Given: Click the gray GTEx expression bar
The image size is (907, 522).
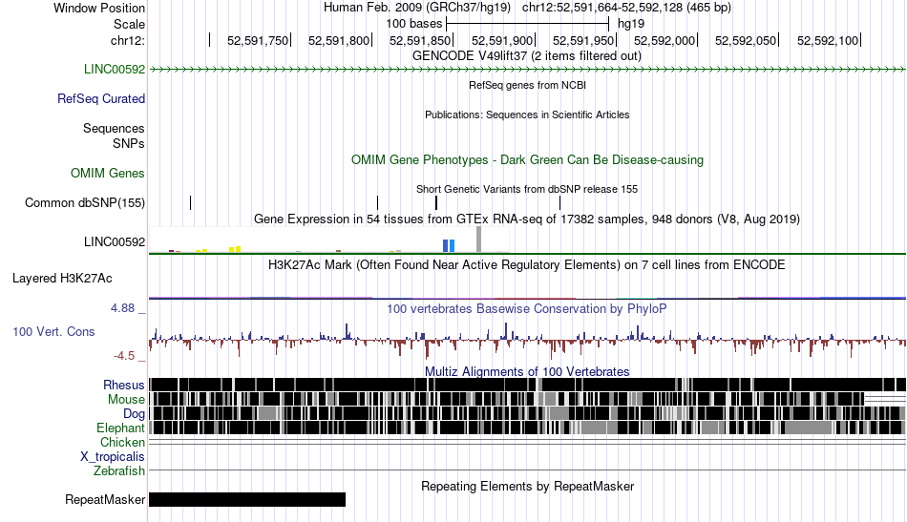Looking at the screenshot, I should [478, 240].
